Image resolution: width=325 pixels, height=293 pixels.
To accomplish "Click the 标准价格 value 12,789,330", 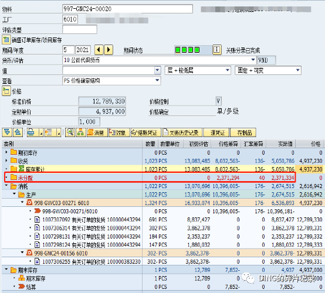I will pyautogui.click(x=102, y=101).
